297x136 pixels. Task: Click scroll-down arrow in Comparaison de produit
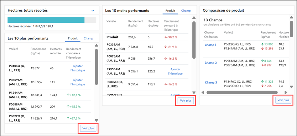292,87
